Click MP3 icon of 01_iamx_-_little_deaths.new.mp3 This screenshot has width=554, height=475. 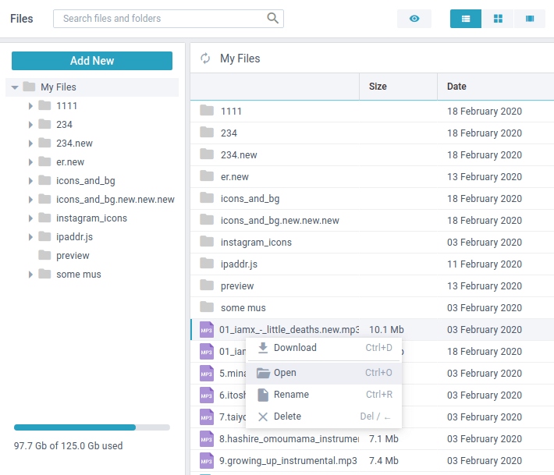[207, 330]
